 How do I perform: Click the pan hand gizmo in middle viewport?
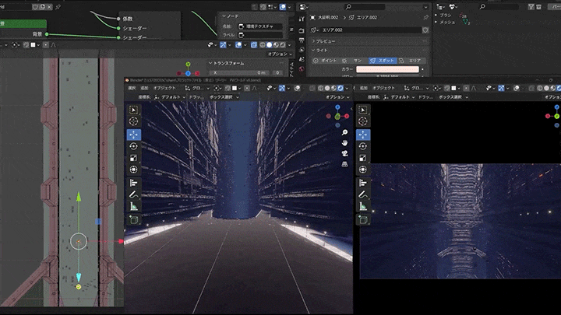[344, 143]
